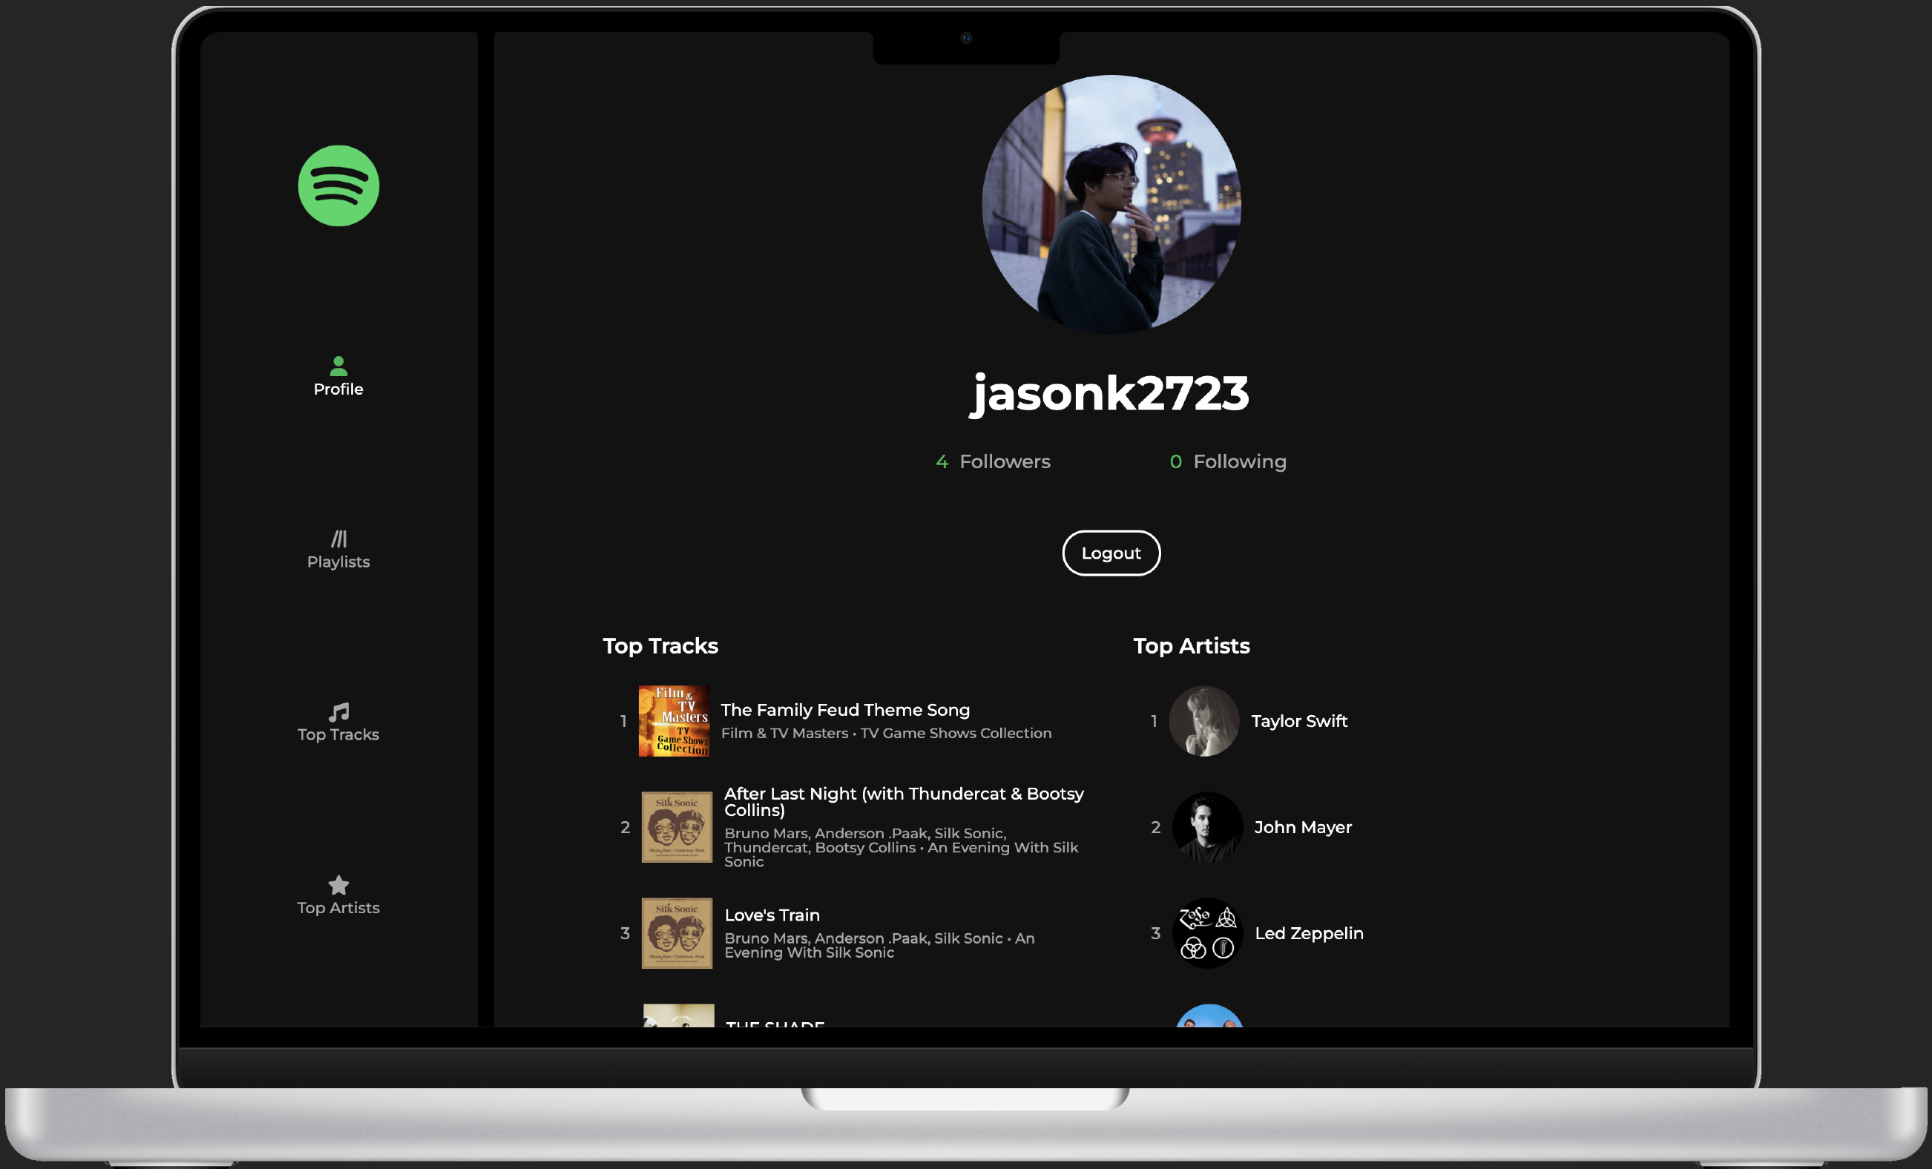This screenshot has width=1932, height=1169.
Task: Open the Playlists library icon
Action: coord(339,539)
